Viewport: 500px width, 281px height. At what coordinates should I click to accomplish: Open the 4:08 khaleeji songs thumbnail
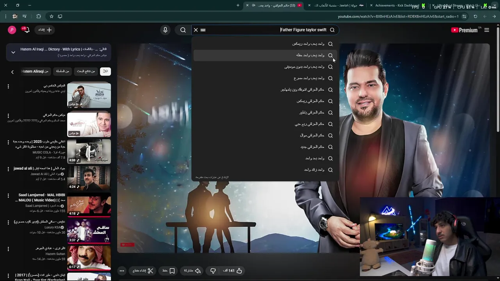89,151
